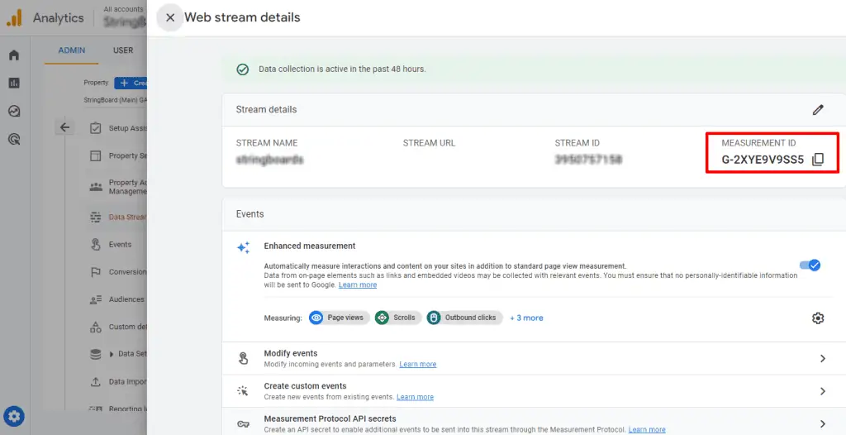Image resolution: width=846 pixels, height=435 pixels.
Task: Select the Page views chip
Action: [x=338, y=318]
